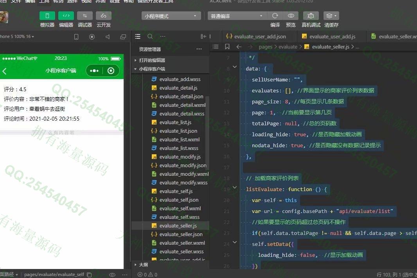The width and height of the screenshot is (417, 278).
Task: Go back in the simulator page
Action: pyautogui.click(x=4, y=71)
